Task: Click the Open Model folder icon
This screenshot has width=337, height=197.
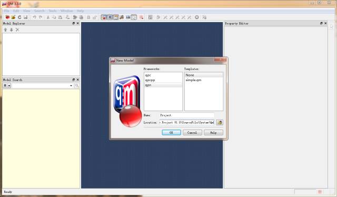Action: pos(13,17)
